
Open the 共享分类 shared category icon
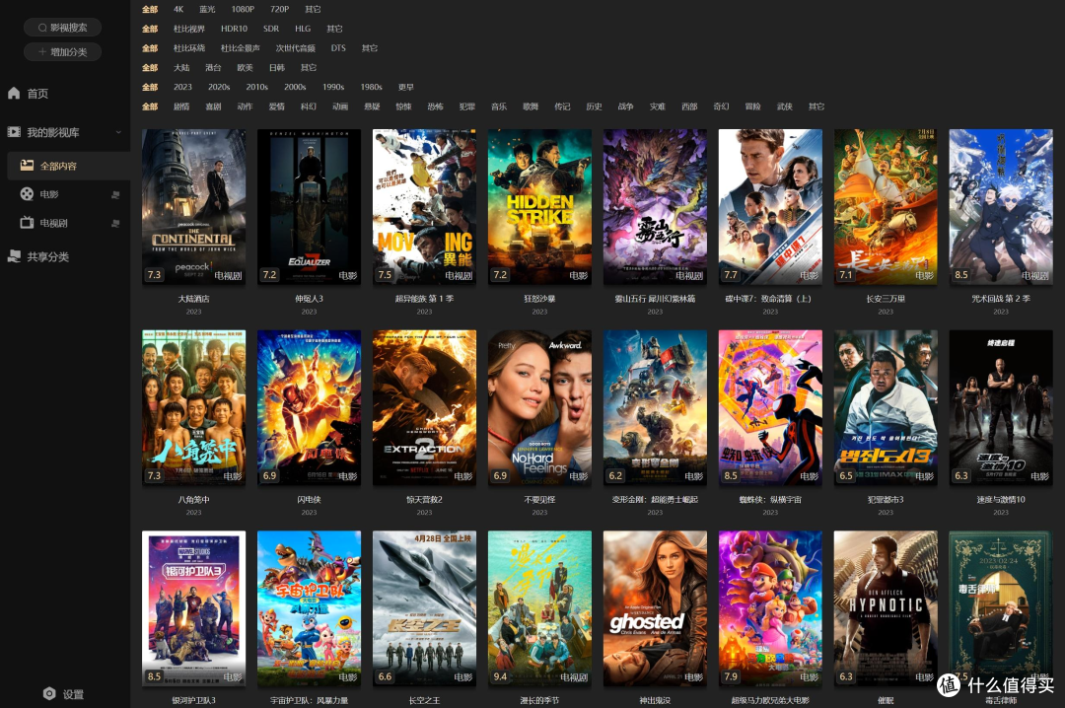(14, 256)
